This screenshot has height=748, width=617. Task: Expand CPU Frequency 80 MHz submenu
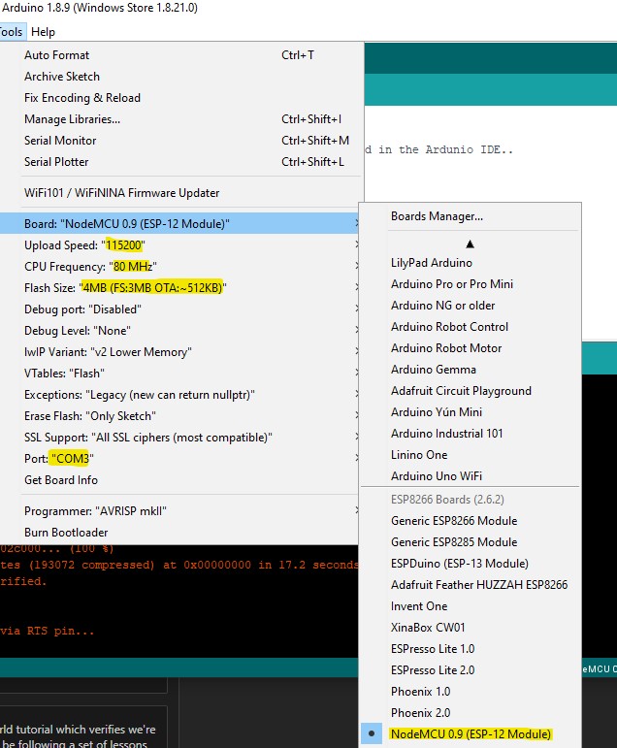click(x=180, y=266)
